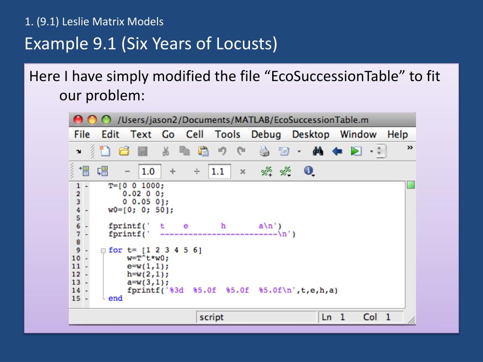The image size is (483, 362).
Task: Multiply value with the times button
Action: [243, 172]
